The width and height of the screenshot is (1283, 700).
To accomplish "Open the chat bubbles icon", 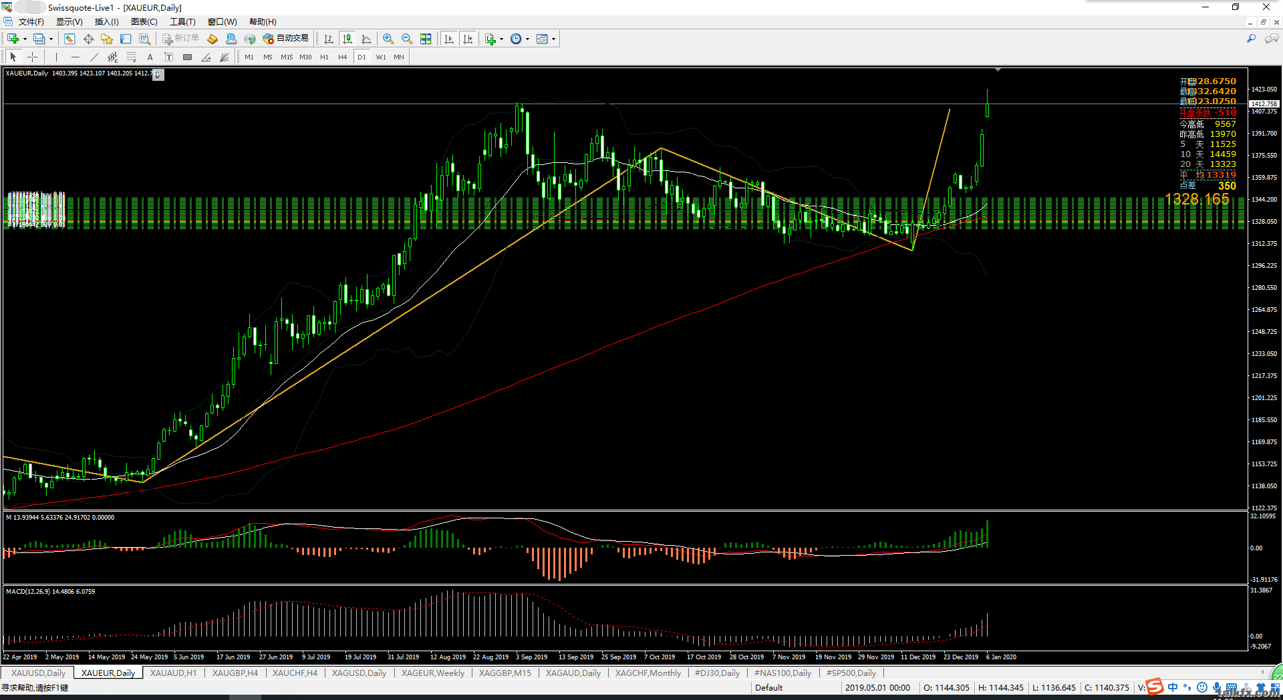I will [1271, 39].
